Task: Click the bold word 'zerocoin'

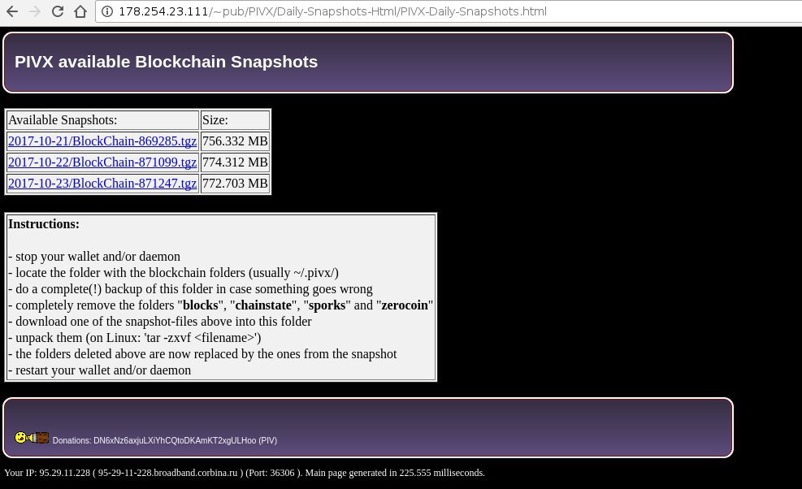Action: [405, 305]
